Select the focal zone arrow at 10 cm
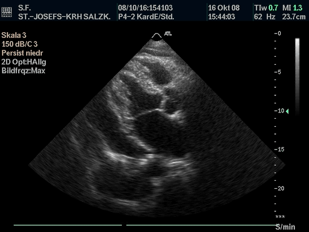 (x=287, y=111)
